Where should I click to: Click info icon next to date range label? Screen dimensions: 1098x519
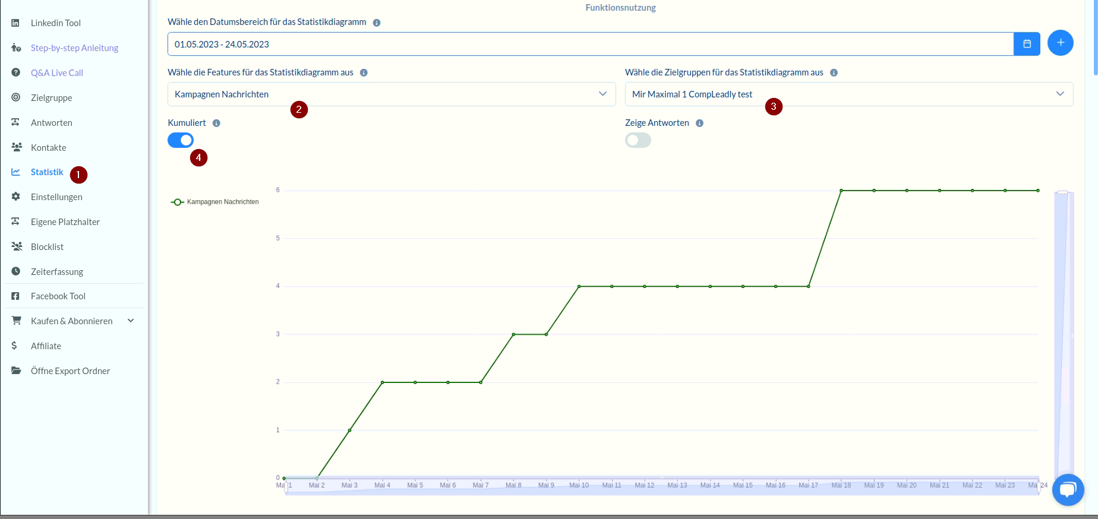377,23
